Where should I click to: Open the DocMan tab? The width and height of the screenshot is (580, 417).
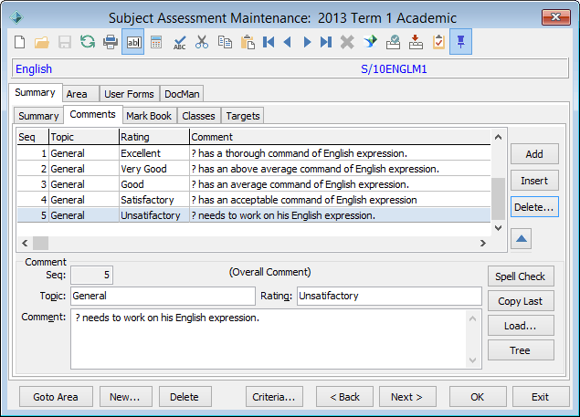point(182,94)
